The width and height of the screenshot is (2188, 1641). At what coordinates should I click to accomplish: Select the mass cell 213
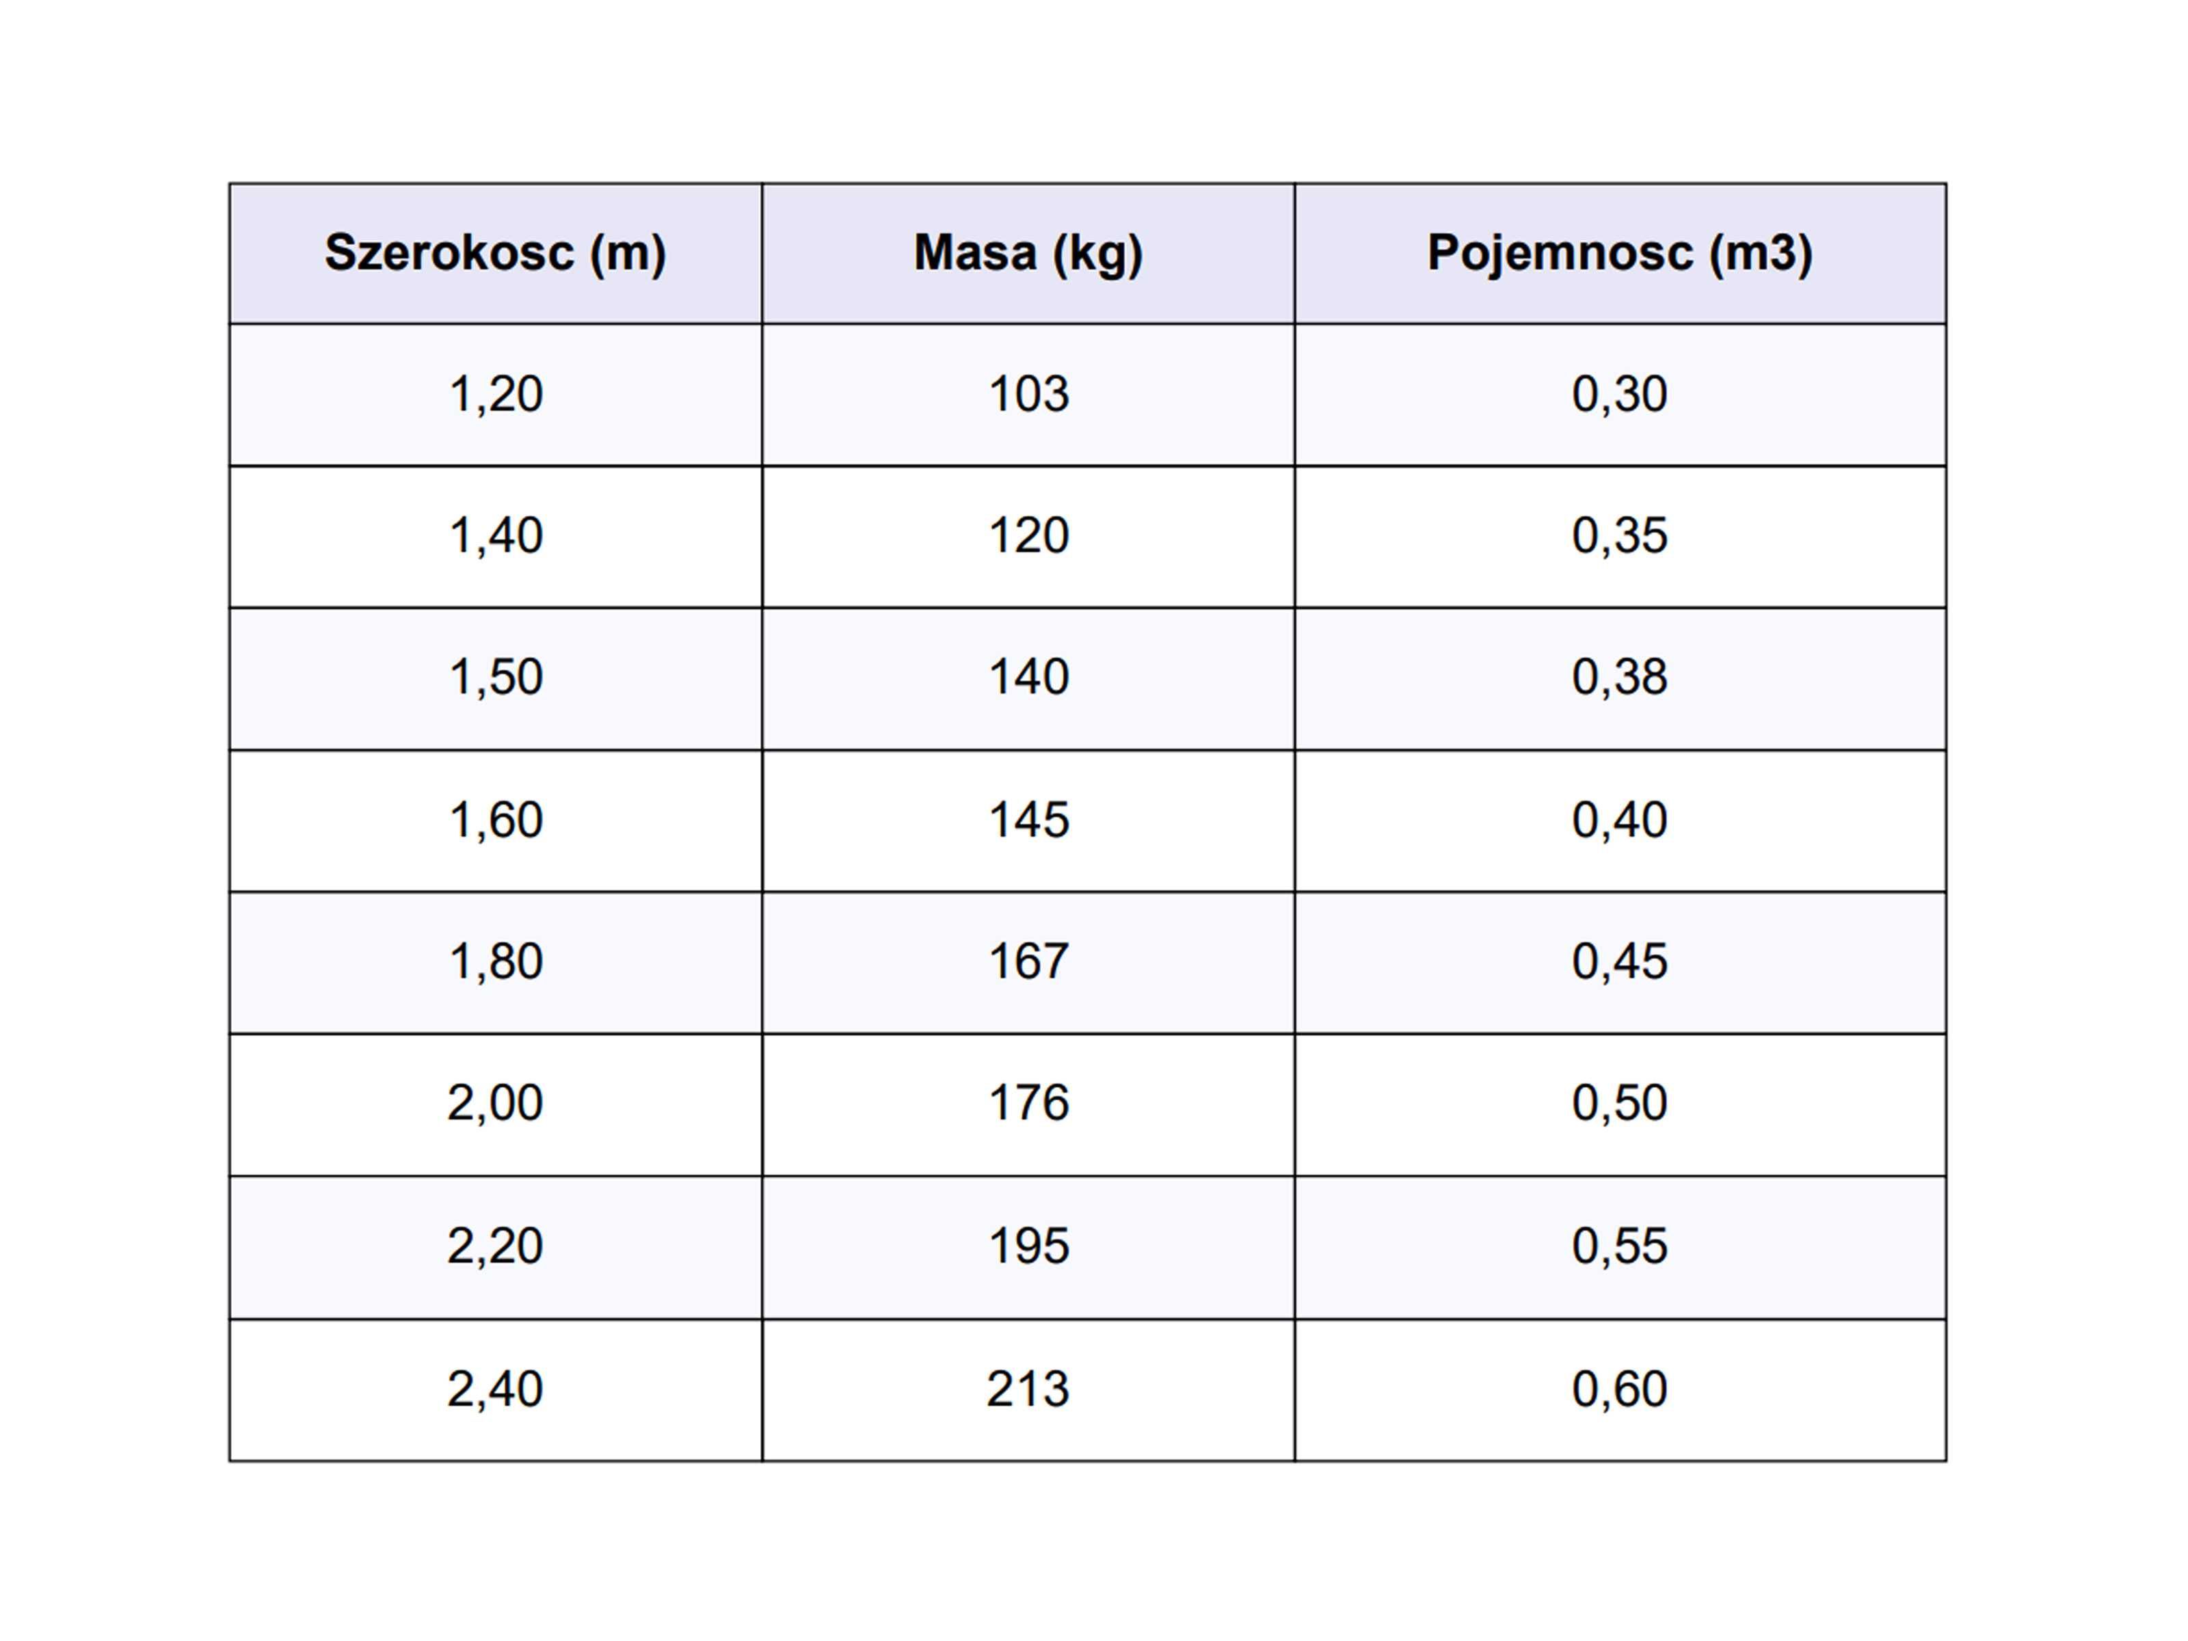point(1028,1390)
